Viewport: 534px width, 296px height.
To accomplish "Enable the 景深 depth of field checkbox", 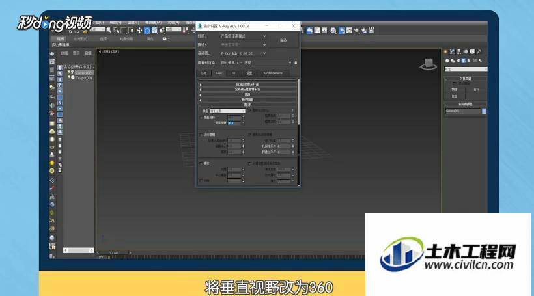I will coord(200,164).
